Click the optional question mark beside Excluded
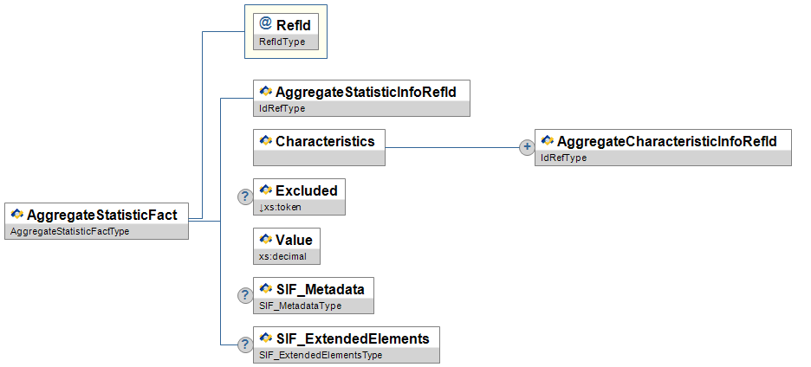This screenshot has height=367, width=811. click(x=245, y=196)
